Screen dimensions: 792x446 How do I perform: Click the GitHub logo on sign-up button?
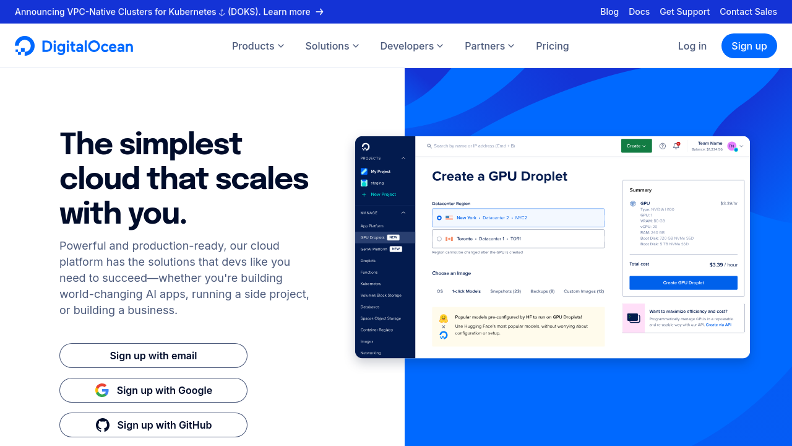coord(103,425)
